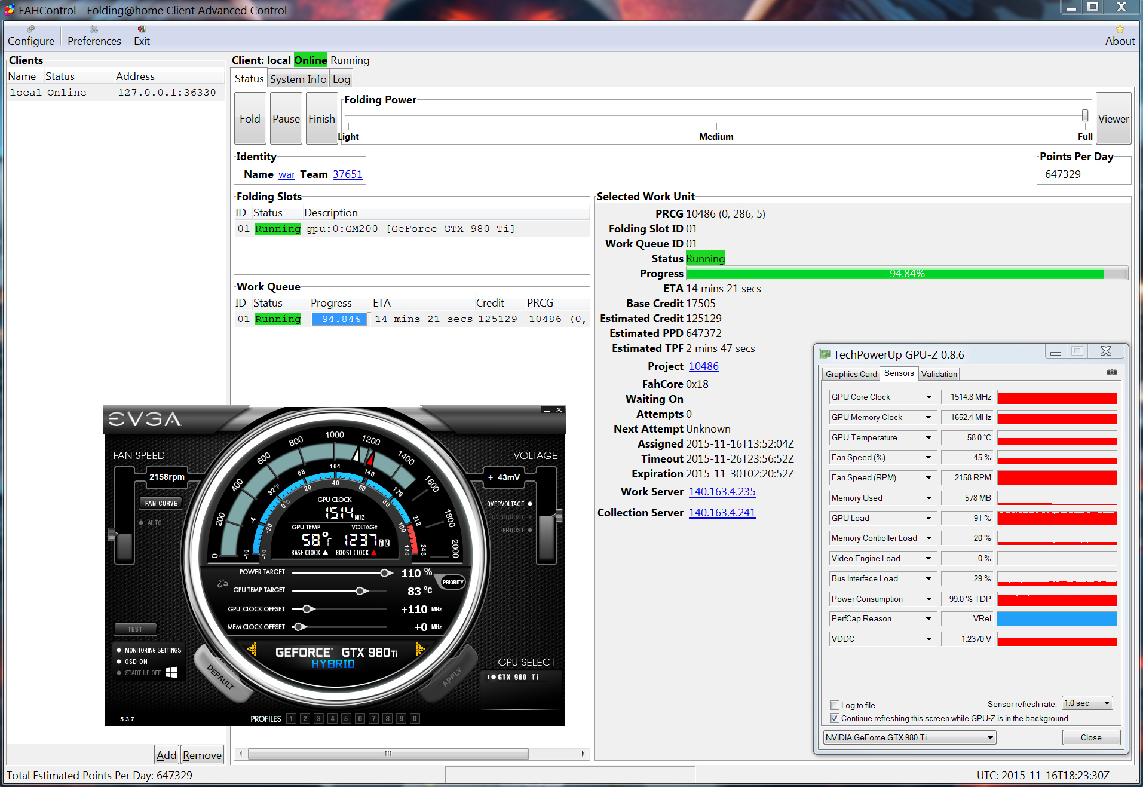Open team 37651 link
The height and width of the screenshot is (787, 1143).
click(348, 174)
